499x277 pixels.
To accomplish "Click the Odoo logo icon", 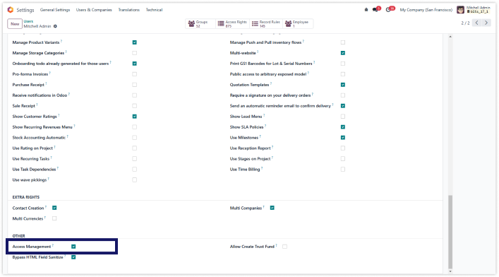I will point(11,10).
